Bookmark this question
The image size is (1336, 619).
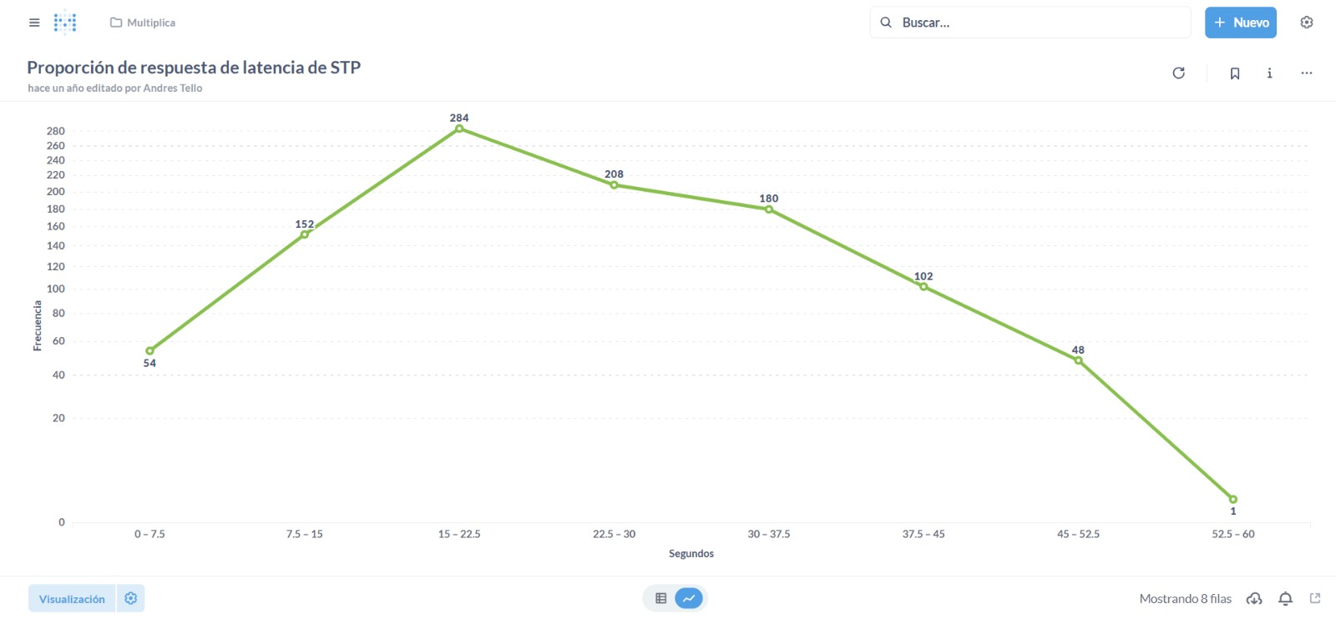click(1235, 73)
